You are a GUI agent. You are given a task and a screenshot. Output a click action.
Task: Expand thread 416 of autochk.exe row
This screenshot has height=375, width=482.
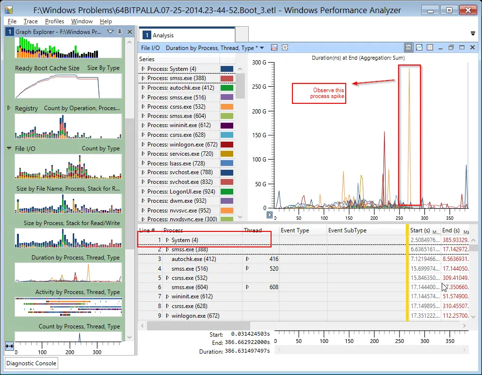tap(247, 259)
